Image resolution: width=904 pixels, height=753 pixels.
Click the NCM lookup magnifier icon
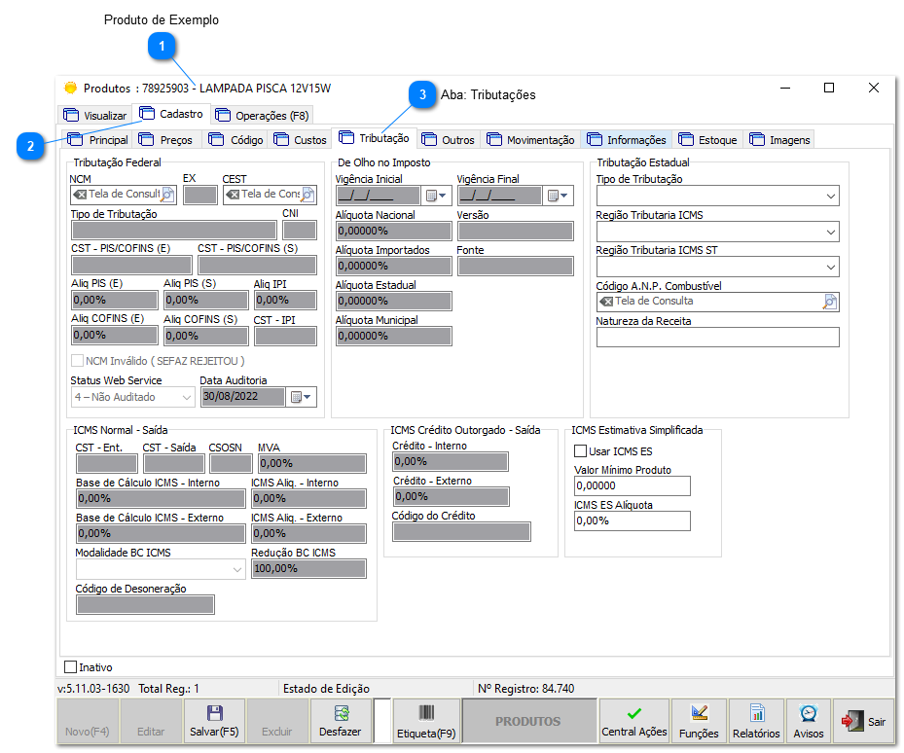(x=168, y=195)
